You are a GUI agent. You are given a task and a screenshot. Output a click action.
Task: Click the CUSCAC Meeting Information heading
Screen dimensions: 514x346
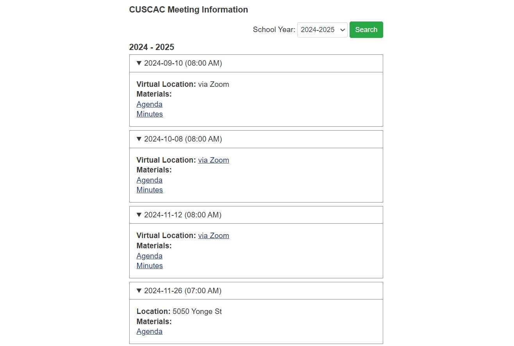tap(188, 10)
